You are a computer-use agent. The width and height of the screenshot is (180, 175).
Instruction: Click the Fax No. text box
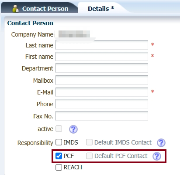pyautogui.click(x=102, y=116)
